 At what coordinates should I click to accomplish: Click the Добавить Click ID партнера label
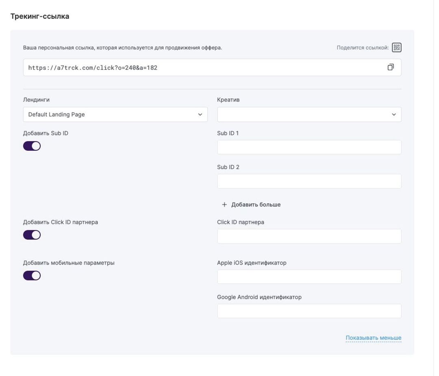click(61, 222)
